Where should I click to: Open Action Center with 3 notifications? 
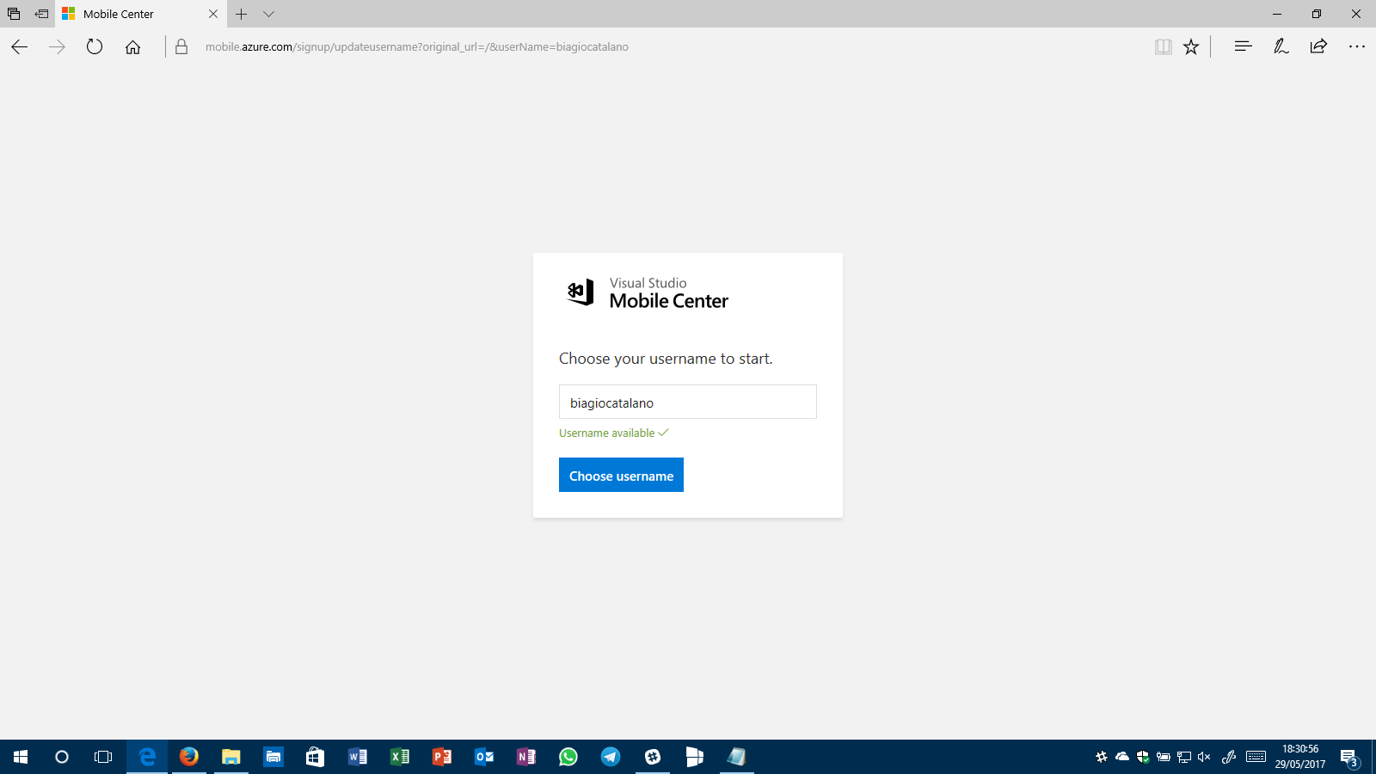click(x=1349, y=757)
